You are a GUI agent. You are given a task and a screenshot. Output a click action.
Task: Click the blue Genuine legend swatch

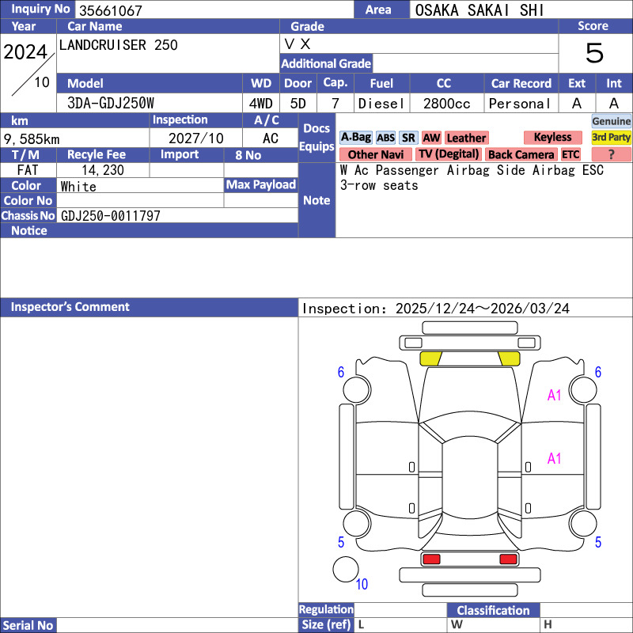[611, 121]
